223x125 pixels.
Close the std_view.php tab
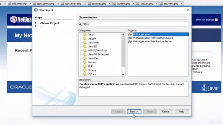[182, 4]
